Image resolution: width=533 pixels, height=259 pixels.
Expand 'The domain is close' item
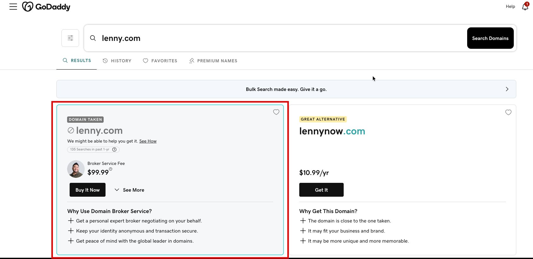(303, 221)
